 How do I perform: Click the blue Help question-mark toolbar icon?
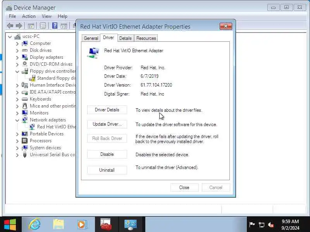[55, 26]
